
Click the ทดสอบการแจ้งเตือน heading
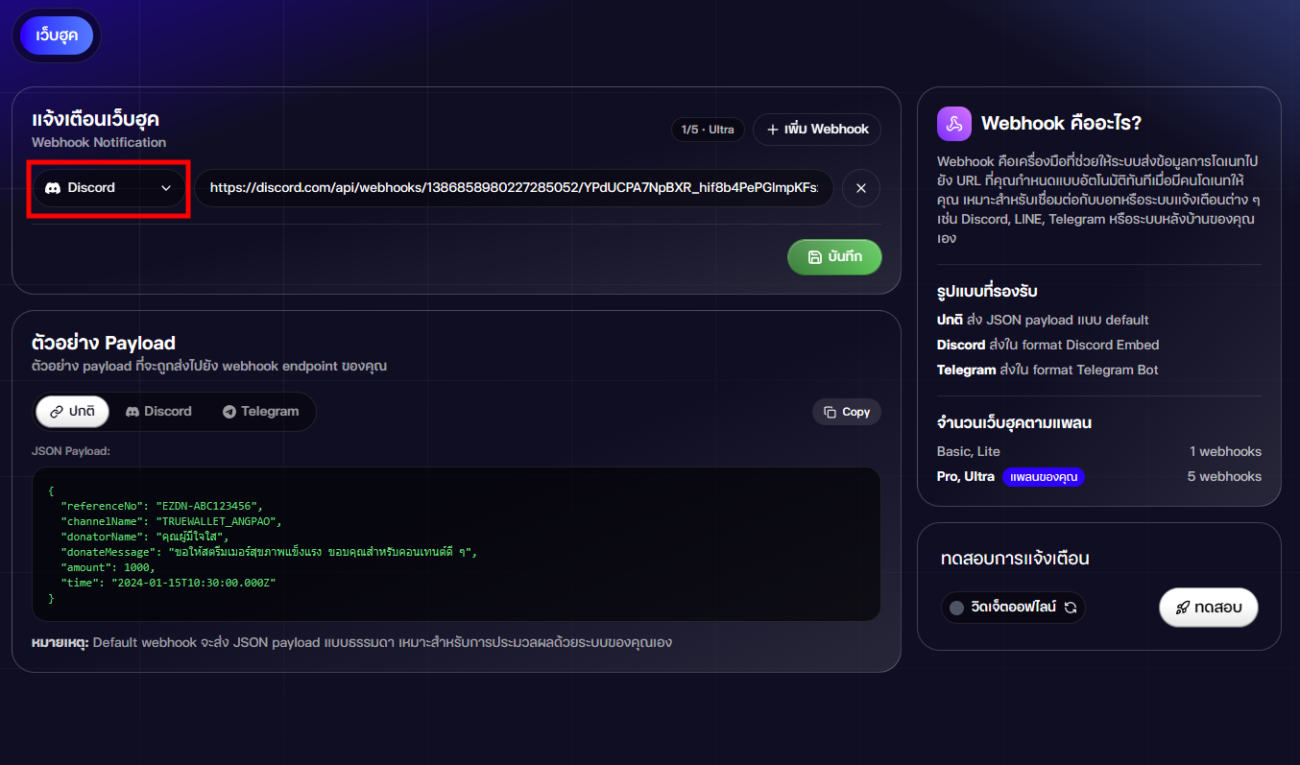coord(1015,559)
